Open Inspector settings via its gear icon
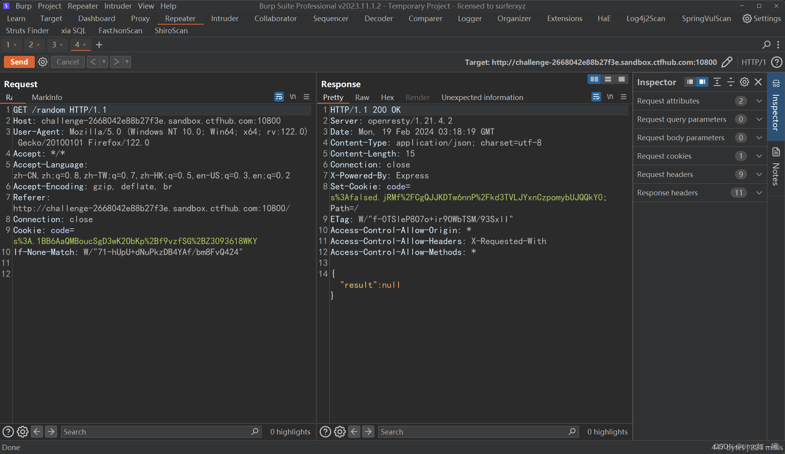Image resolution: width=785 pixels, height=454 pixels. pos(744,82)
